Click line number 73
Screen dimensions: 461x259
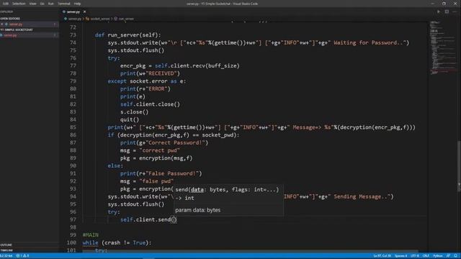coord(73,35)
